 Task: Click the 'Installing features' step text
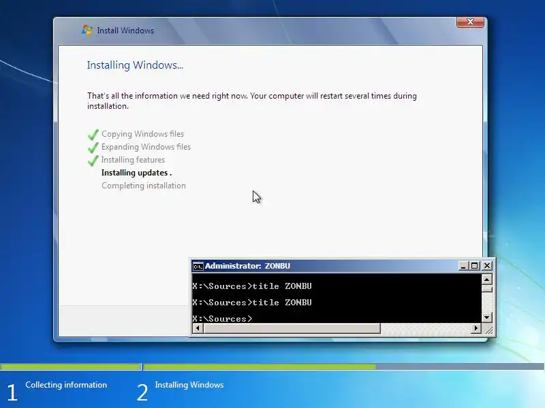click(x=133, y=160)
